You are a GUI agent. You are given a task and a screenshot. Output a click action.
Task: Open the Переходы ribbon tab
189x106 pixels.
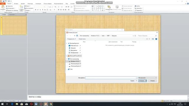click(x=30, y=4)
